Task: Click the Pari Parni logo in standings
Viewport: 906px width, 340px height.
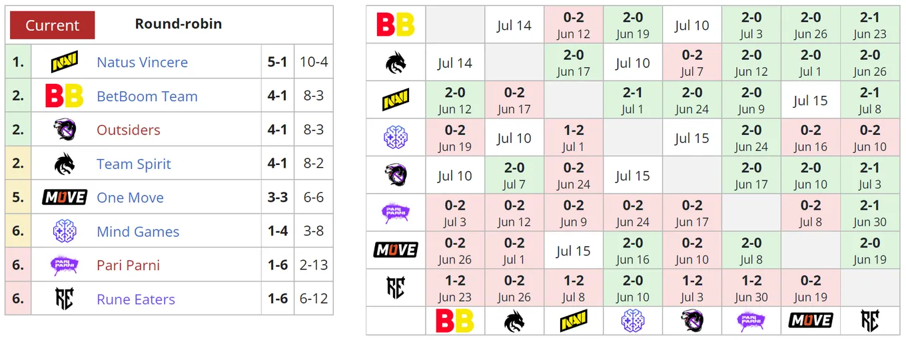Action: 65,265
